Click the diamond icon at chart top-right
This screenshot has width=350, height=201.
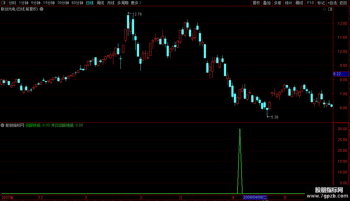(325, 9)
